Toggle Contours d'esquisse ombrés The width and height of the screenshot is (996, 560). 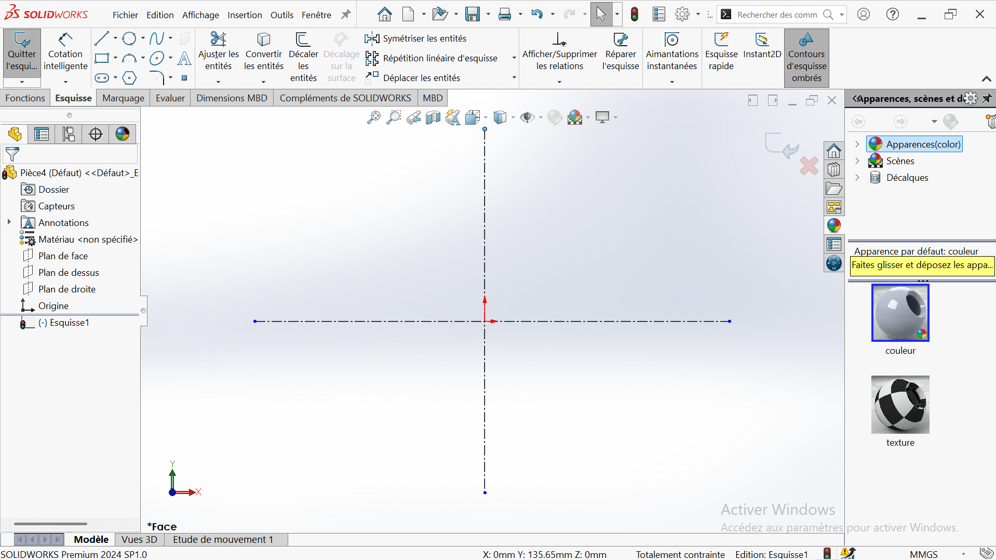tap(806, 58)
